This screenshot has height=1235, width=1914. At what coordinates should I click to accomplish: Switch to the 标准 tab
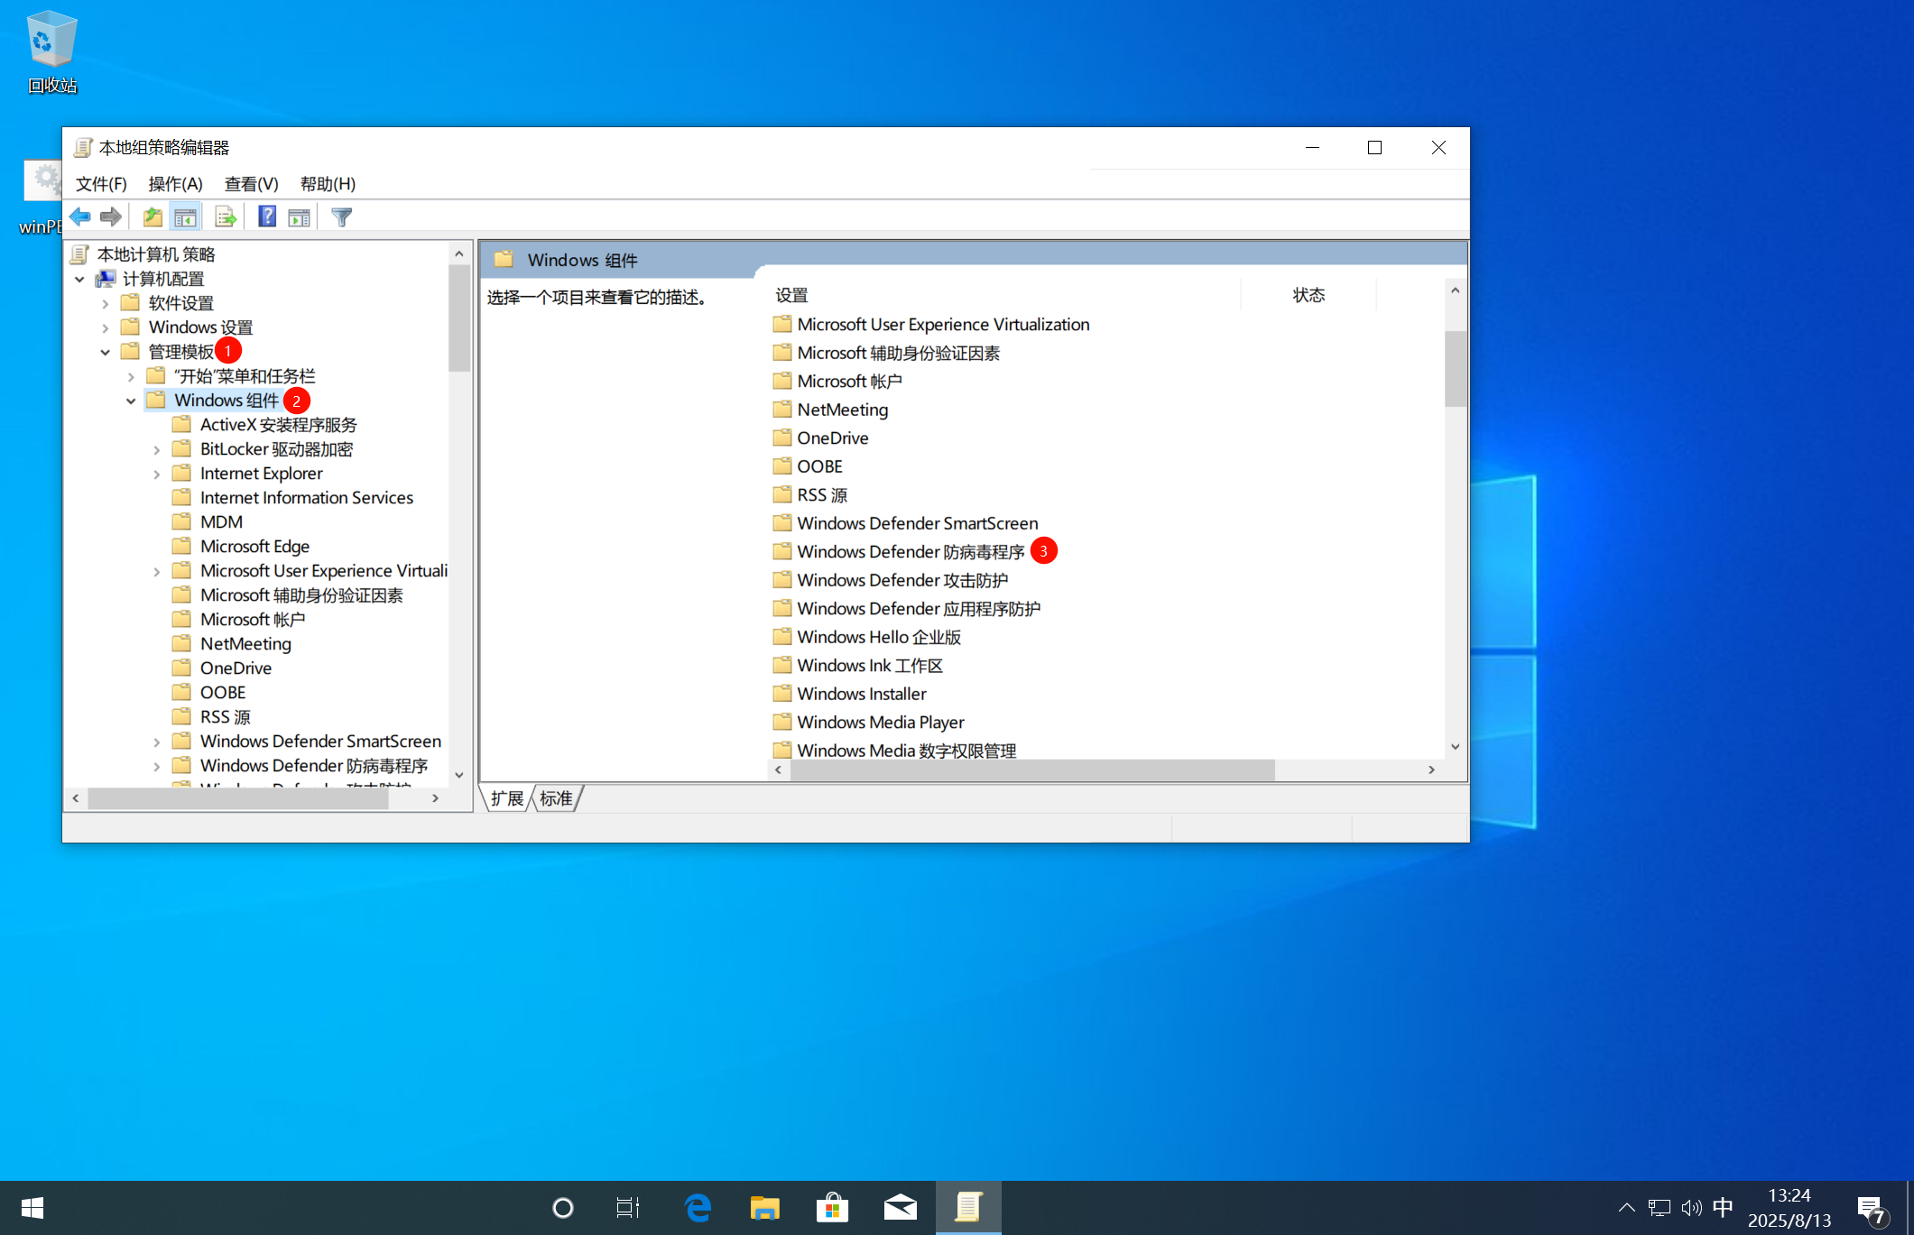[556, 798]
